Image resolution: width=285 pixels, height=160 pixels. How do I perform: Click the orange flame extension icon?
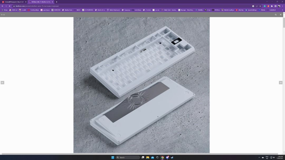click(268, 6)
